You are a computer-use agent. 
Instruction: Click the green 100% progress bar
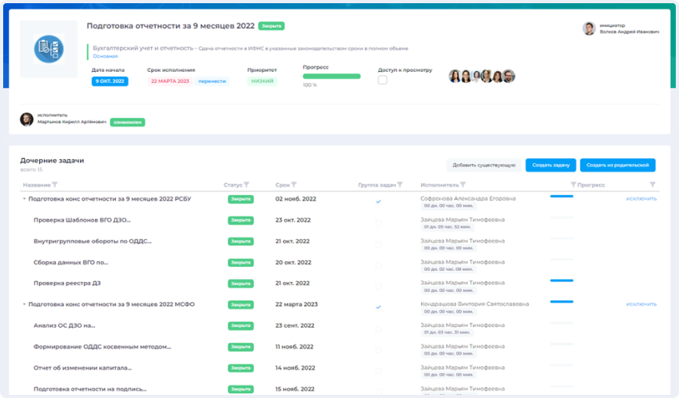pyautogui.click(x=332, y=77)
